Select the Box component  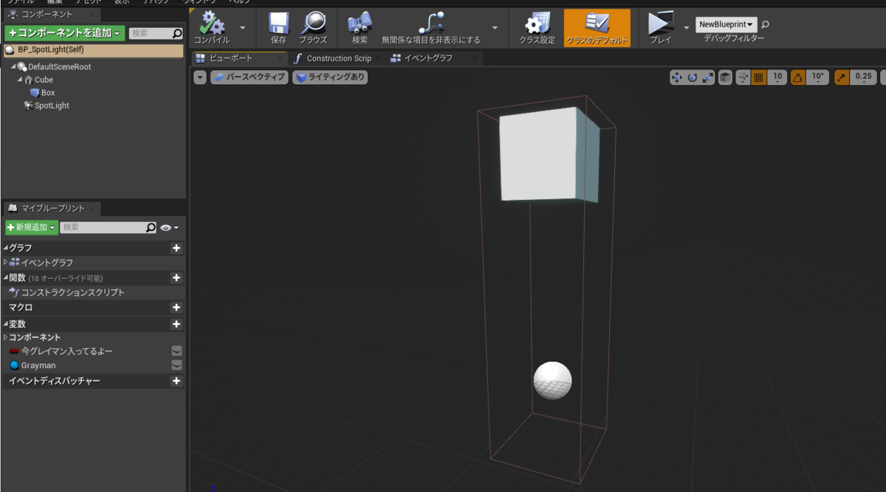coord(48,93)
